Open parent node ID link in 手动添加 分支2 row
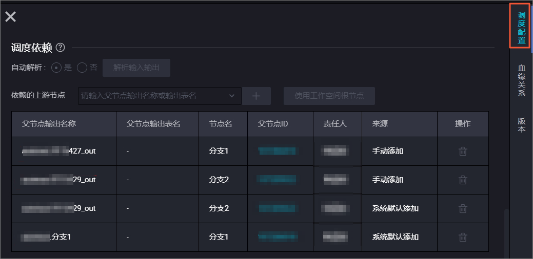 277,180
